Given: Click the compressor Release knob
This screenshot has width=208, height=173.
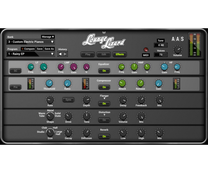Looking at the screenshot, I should click(140, 83).
